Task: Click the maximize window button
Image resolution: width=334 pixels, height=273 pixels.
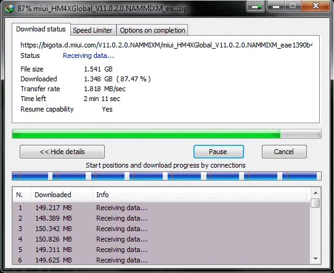Action: (293, 6)
